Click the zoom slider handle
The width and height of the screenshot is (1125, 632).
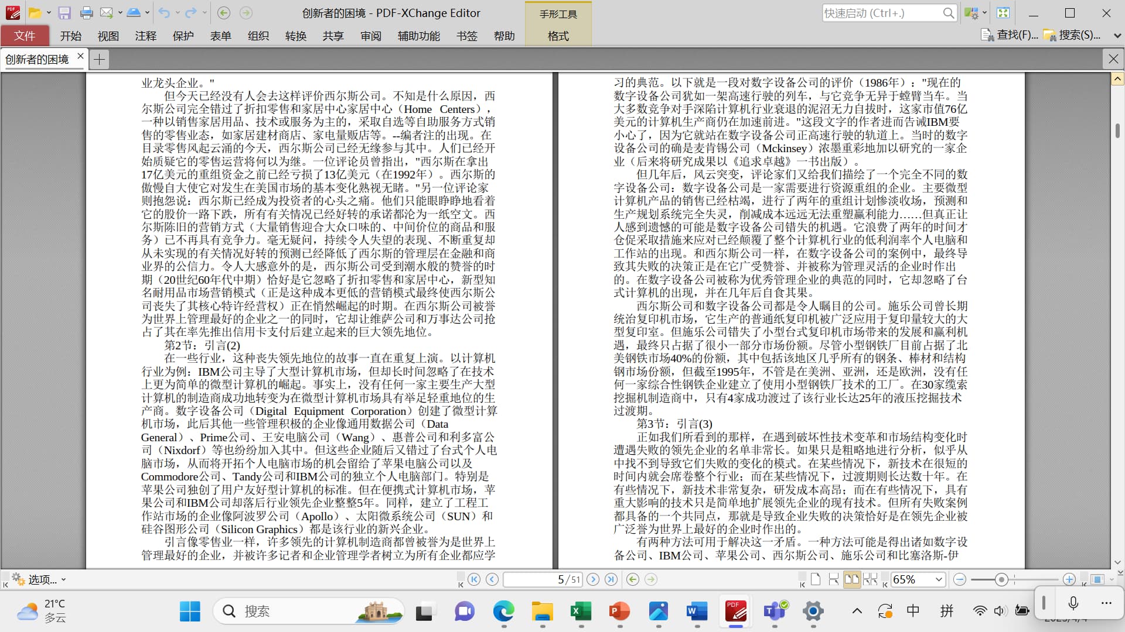click(1001, 579)
